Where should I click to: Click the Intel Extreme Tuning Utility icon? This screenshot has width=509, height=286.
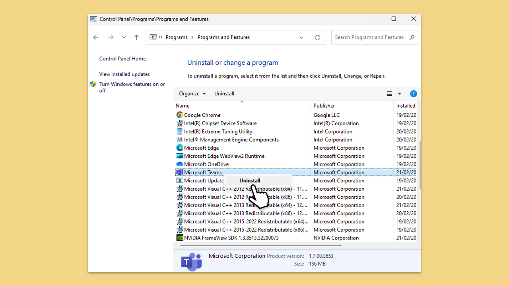click(x=180, y=131)
